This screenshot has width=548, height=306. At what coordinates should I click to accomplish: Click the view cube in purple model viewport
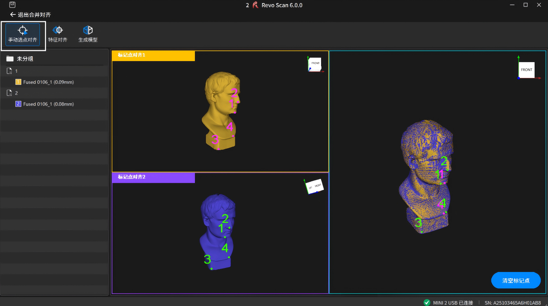[x=314, y=186]
